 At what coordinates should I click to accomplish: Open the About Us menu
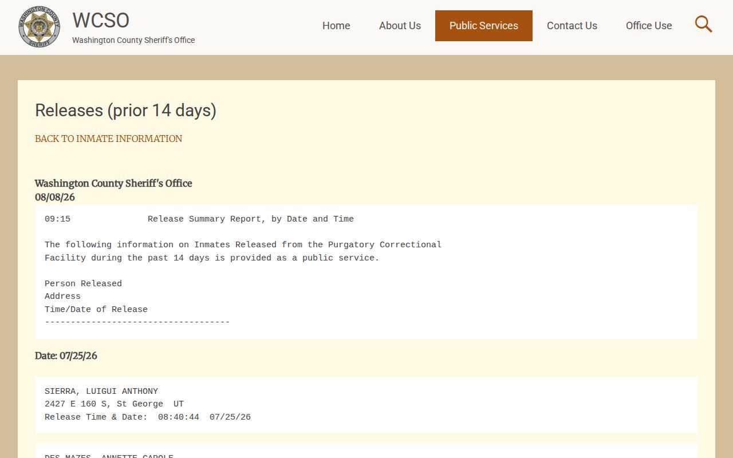400,26
